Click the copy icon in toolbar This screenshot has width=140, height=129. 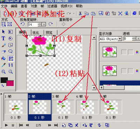pos(86,13)
